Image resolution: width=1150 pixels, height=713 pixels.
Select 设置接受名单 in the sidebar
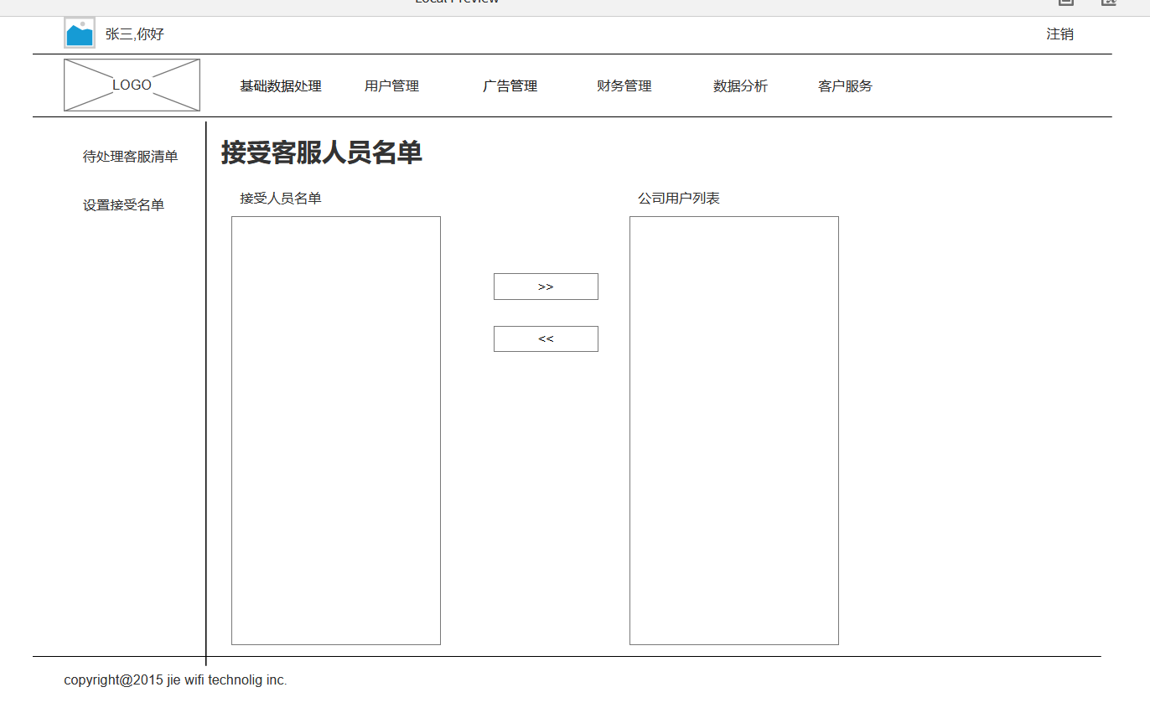coord(123,205)
